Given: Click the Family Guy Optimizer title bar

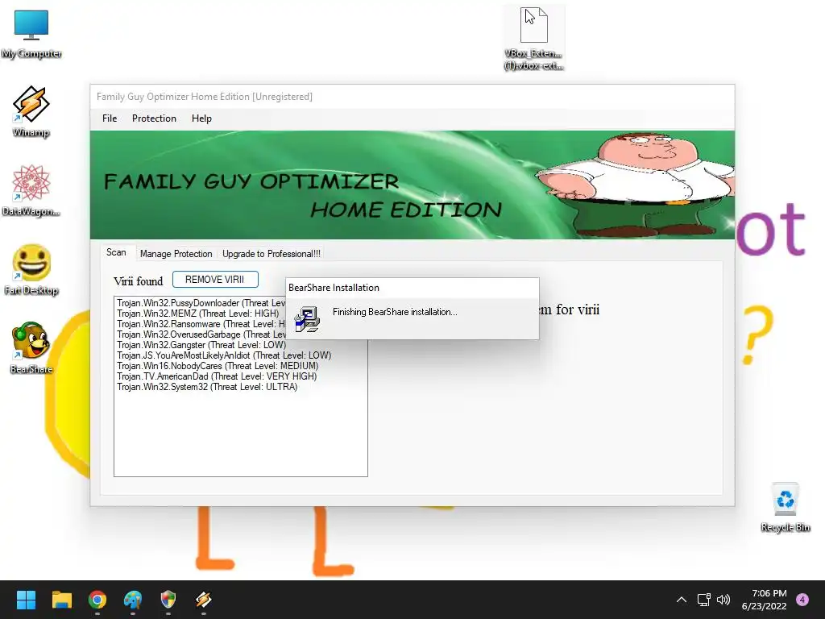Looking at the screenshot, I should click(x=412, y=97).
